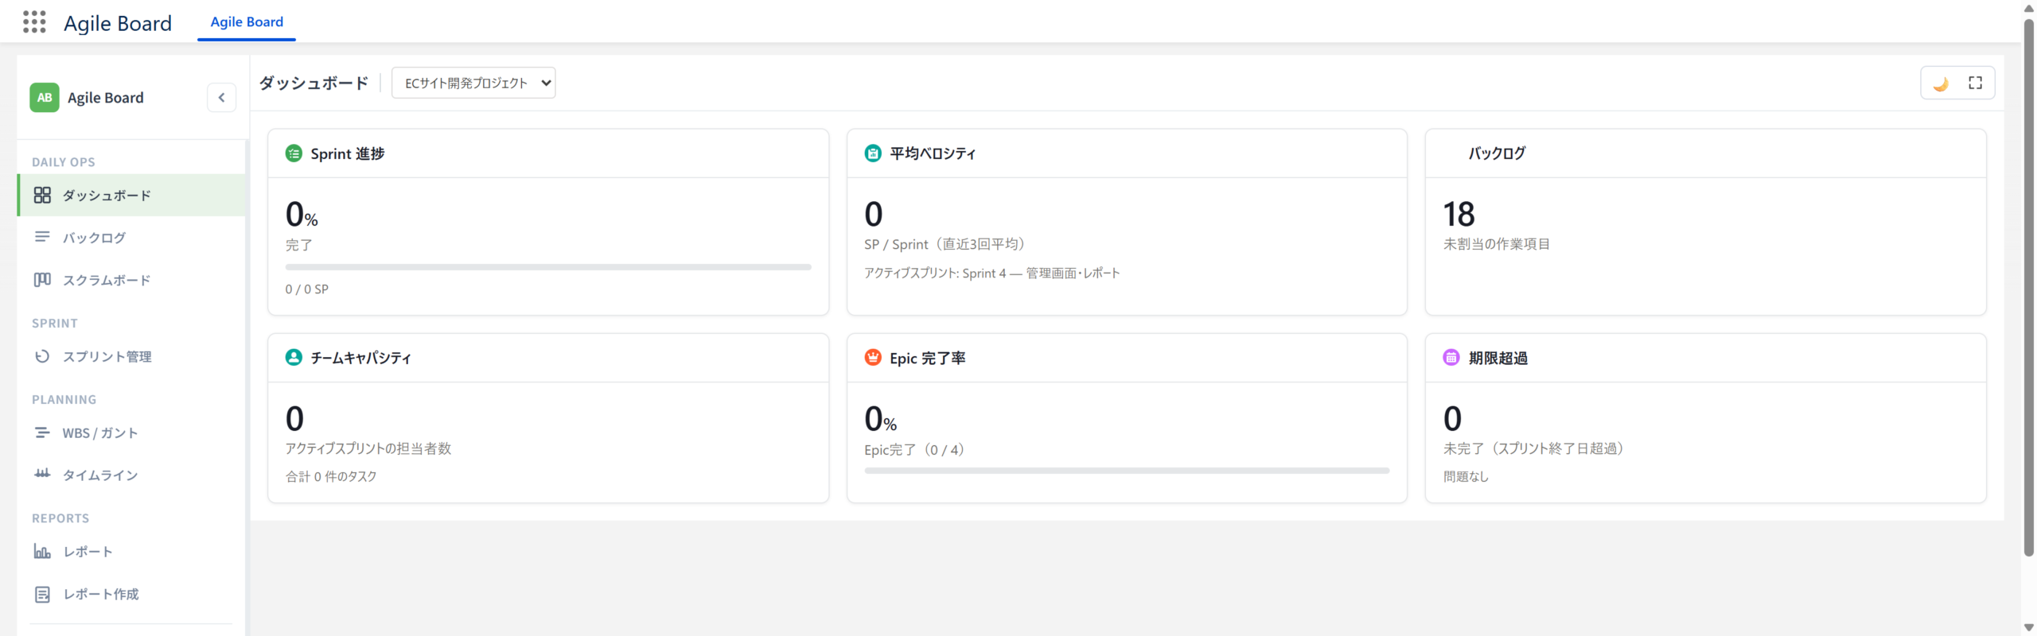2037x636 pixels.
Task: Select the Agile Board tab
Action: pos(247,22)
